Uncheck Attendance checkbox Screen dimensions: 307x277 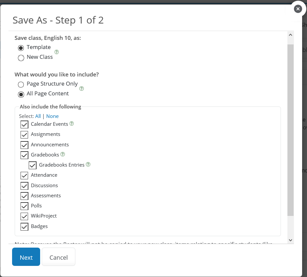[24, 175]
